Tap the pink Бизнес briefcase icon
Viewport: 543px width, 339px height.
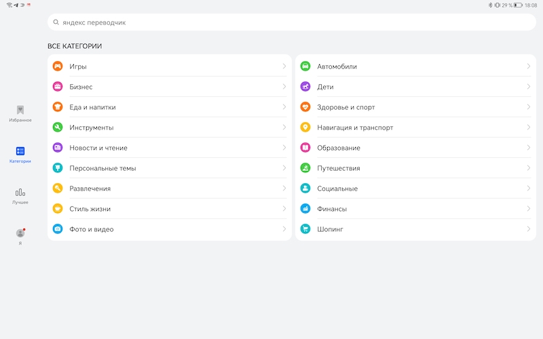(58, 87)
